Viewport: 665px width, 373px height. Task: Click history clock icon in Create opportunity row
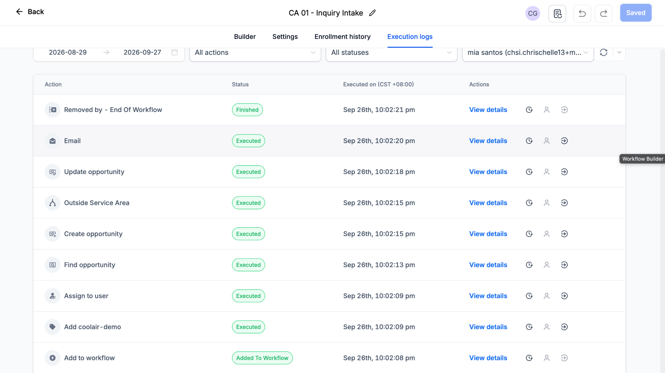[529, 234]
